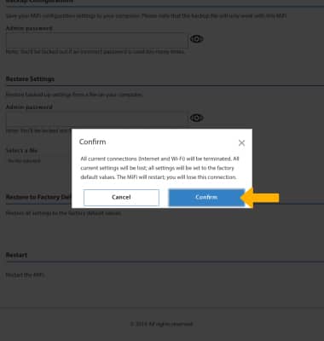
Task: Click the Restore to Factory Defaults heading
Action: click(x=38, y=197)
